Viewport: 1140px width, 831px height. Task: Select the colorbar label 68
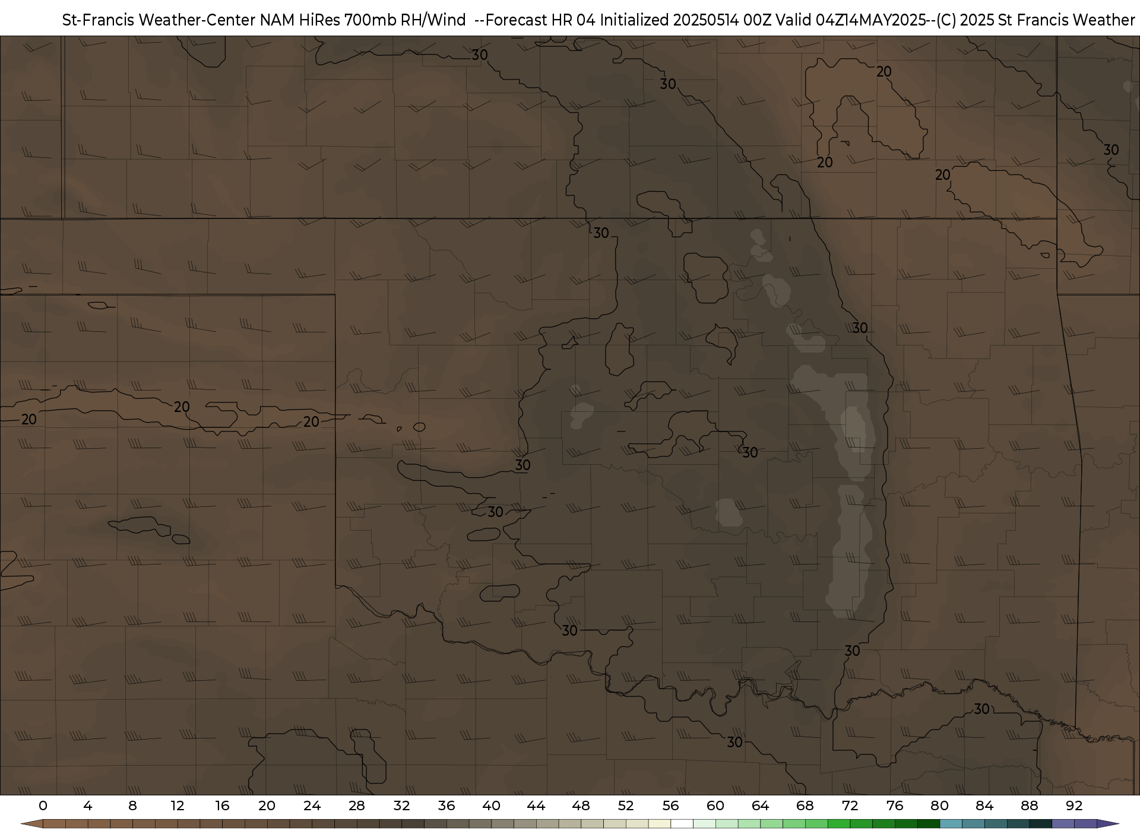[x=805, y=805]
